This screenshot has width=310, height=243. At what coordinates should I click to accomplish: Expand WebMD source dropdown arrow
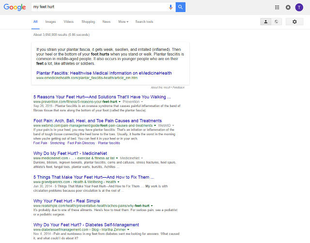[x=173, y=126]
